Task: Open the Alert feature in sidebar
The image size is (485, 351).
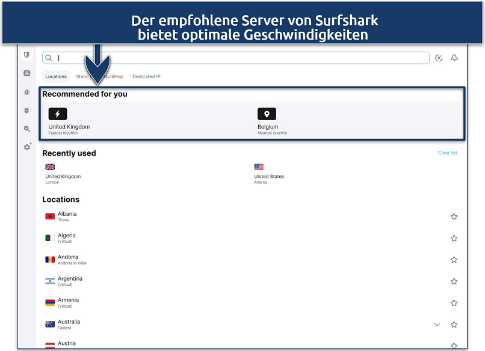Action: coord(26,92)
